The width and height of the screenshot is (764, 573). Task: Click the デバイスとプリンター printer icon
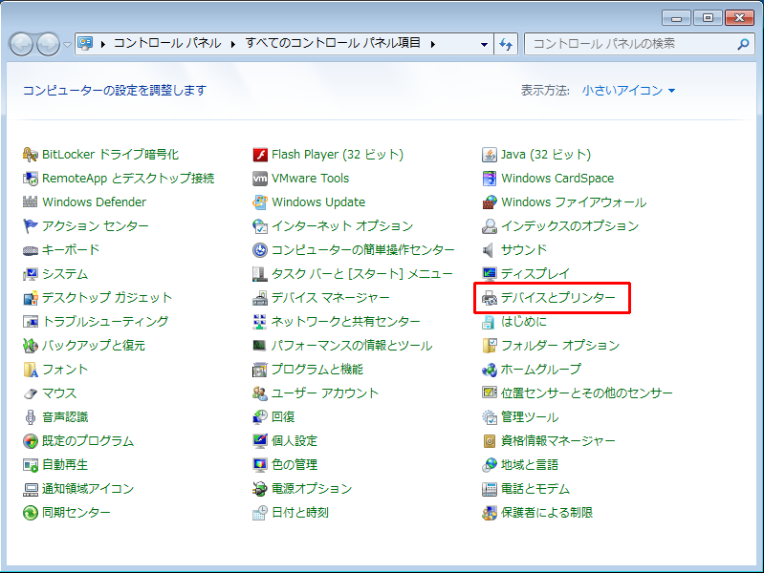(x=490, y=298)
